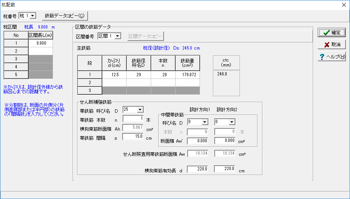
Task: Click the 確定 confirm button
Action: coord(332,33)
